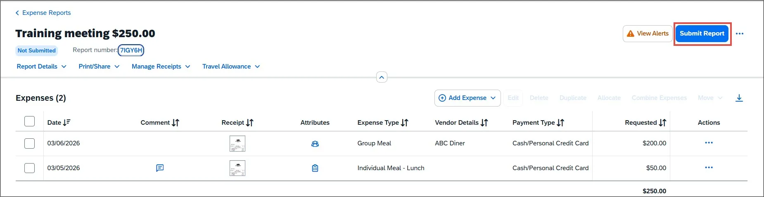Click ABC Diner vendor cell

click(450, 143)
